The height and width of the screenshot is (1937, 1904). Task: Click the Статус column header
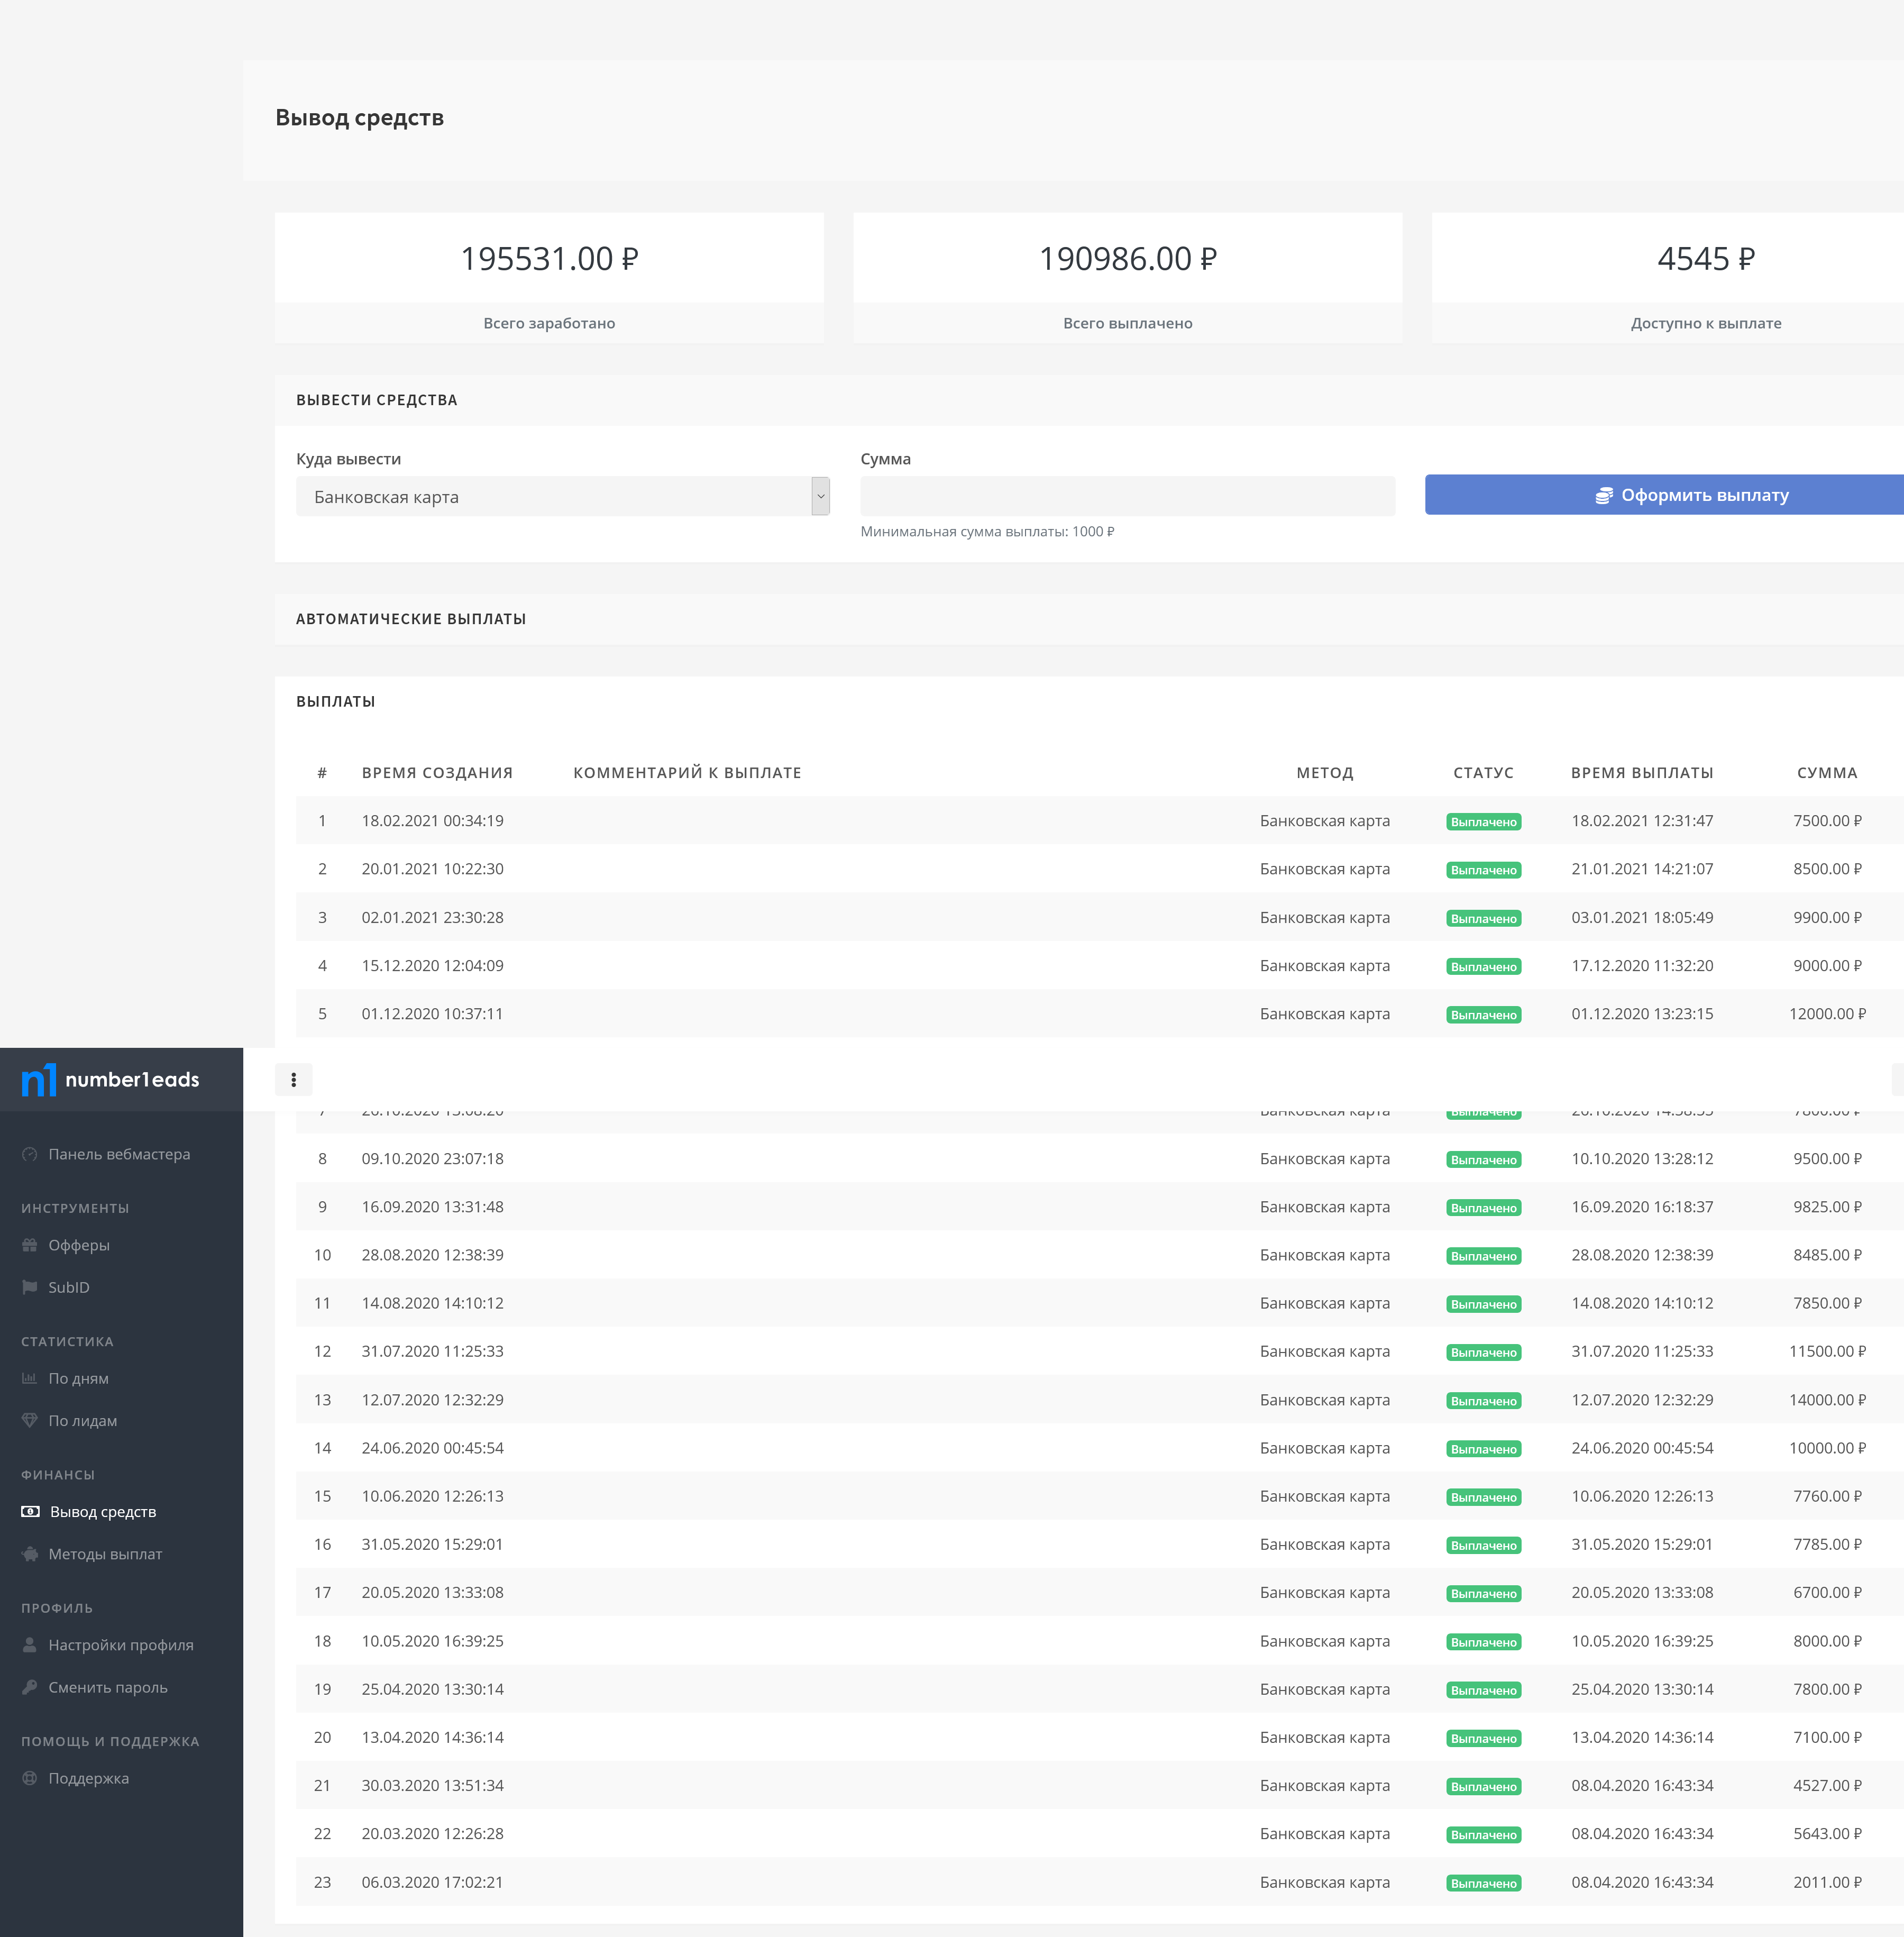1483,773
